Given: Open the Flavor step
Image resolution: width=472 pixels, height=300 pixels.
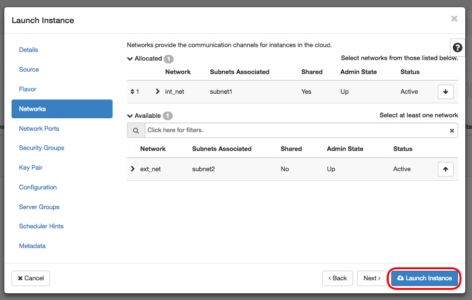Looking at the screenshot, I should tap(28, 89).
